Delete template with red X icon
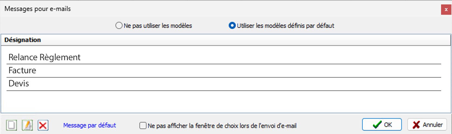The image size is (452, 134). point(43,125)
